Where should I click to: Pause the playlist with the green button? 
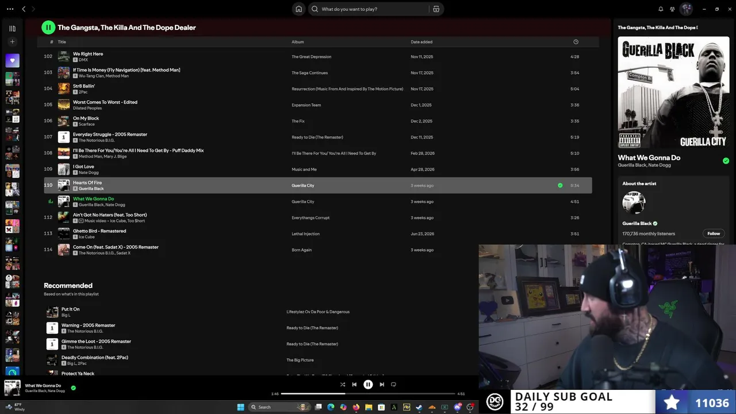[x=48, y=27]
